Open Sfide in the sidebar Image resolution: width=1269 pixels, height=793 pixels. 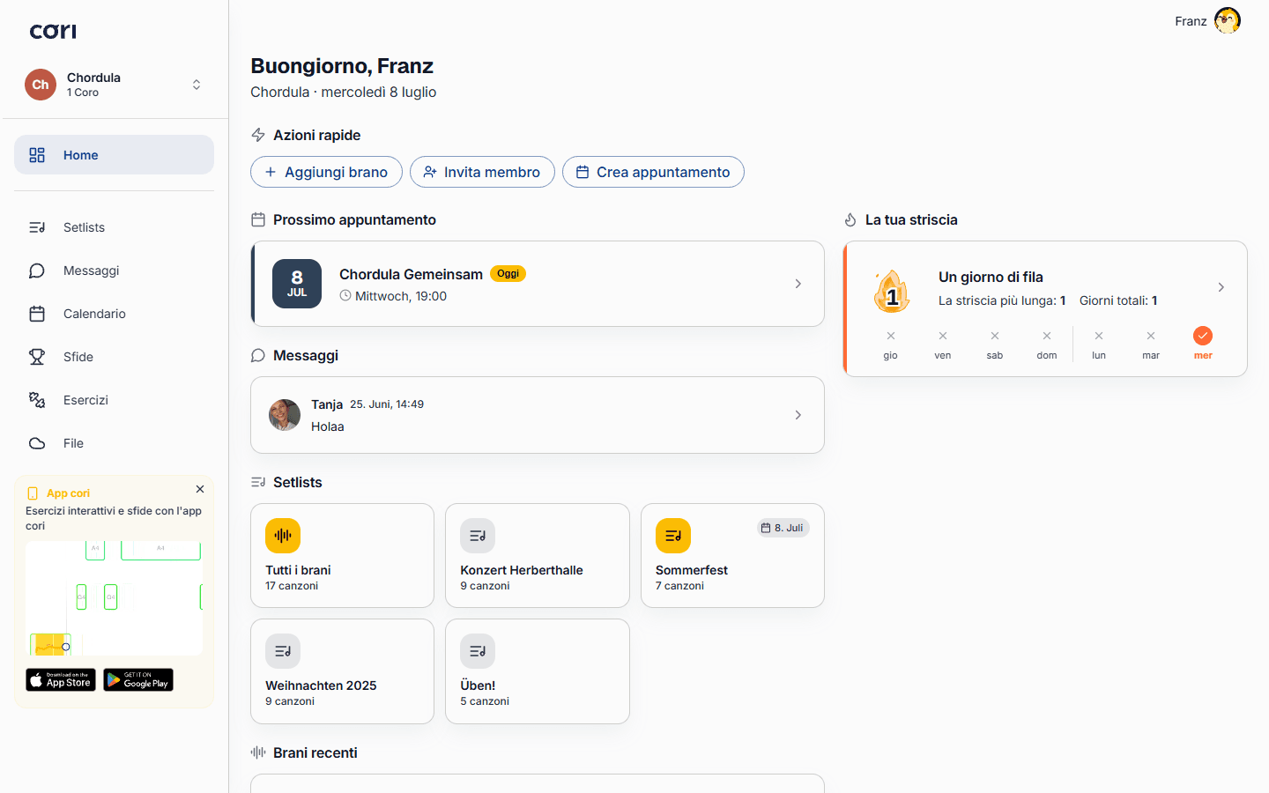tap(114, 357)
